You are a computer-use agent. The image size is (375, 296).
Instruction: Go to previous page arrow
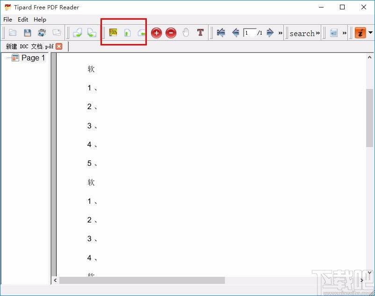coord(236,33)
